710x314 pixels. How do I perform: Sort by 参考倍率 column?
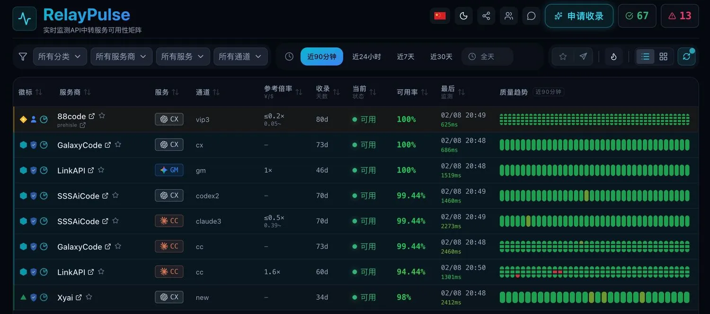point(283,92)
